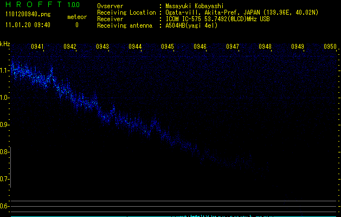
Task: Click the kHz unit label
Action: tap(5, 44)
